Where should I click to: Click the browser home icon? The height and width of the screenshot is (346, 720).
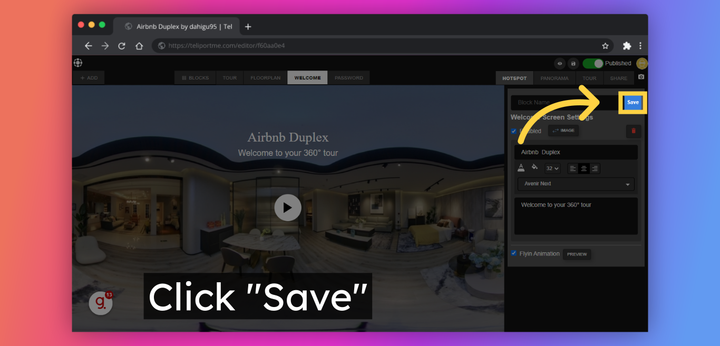[139, 46]
